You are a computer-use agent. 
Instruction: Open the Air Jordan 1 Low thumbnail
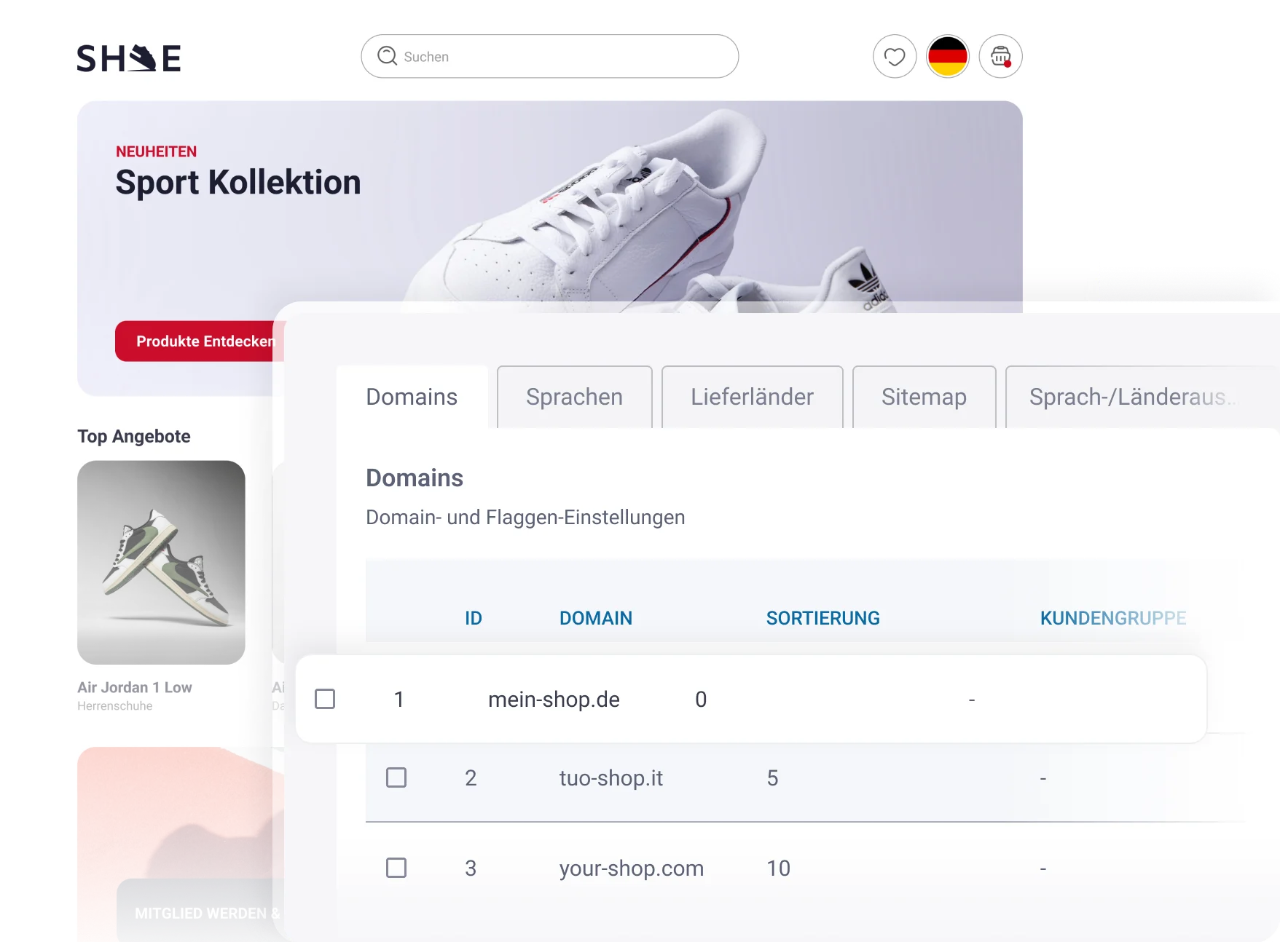161,562
